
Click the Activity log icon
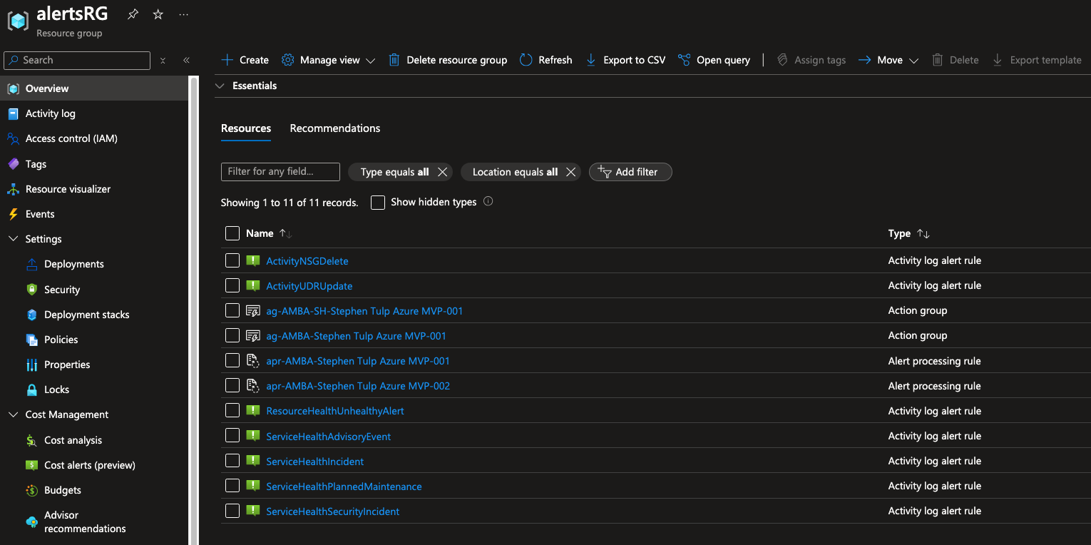pyautogui.click(x=13, y=113)
